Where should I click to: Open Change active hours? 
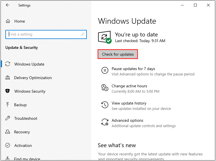pos(129,86)
